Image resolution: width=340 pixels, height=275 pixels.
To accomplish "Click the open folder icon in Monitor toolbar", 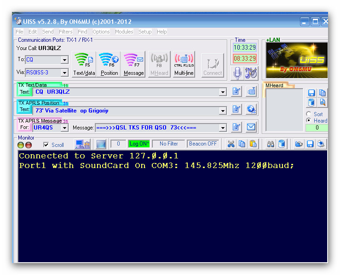I will click(299, 144).
